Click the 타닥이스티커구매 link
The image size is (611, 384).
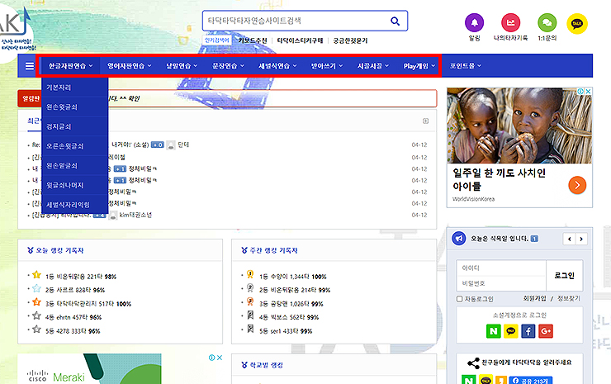(300, 40)
